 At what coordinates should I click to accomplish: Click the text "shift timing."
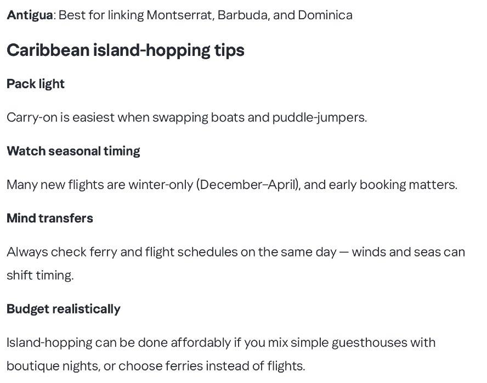pyautogui.click(x=40, y=275)
